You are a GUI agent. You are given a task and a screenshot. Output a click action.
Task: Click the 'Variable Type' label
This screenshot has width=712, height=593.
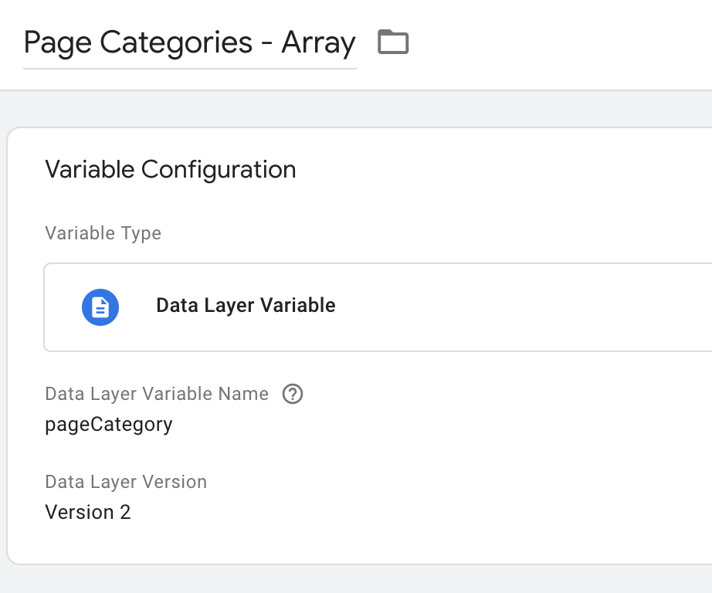pos(103,233)
